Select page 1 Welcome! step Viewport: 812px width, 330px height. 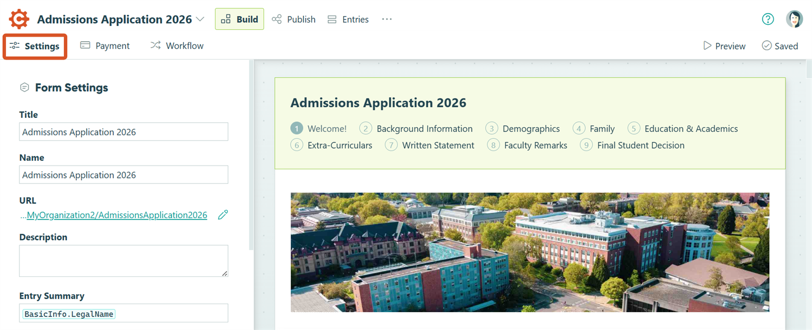(319, 129)
